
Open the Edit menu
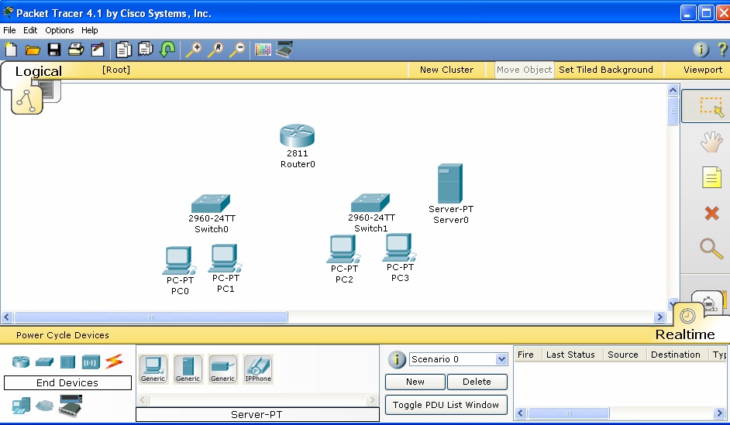point(30,30)
